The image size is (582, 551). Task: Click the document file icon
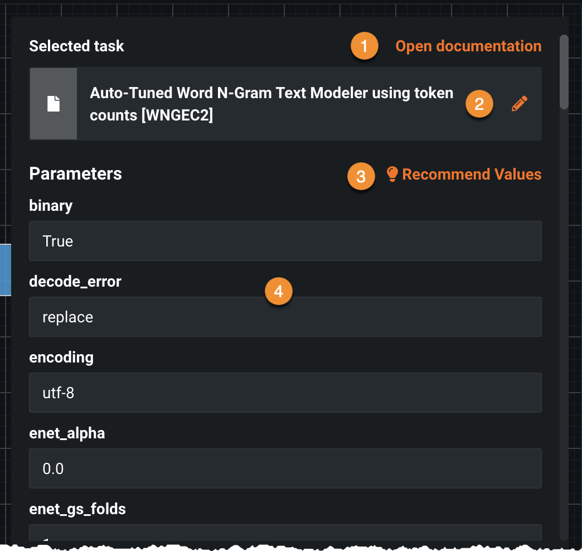(54, 104)
